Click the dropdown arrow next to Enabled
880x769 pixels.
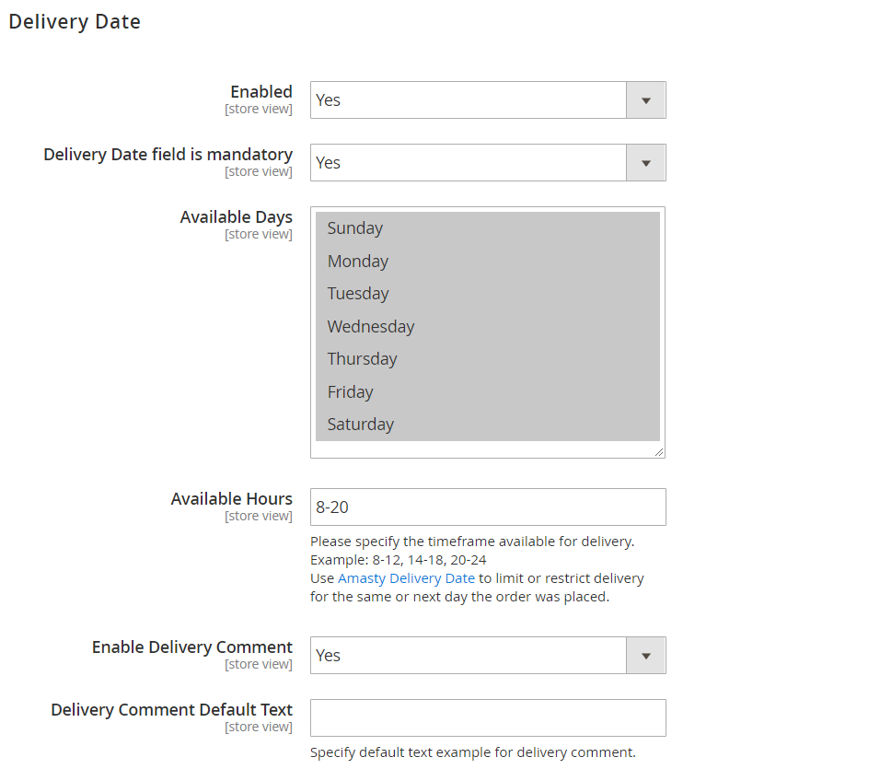point(647,99)
